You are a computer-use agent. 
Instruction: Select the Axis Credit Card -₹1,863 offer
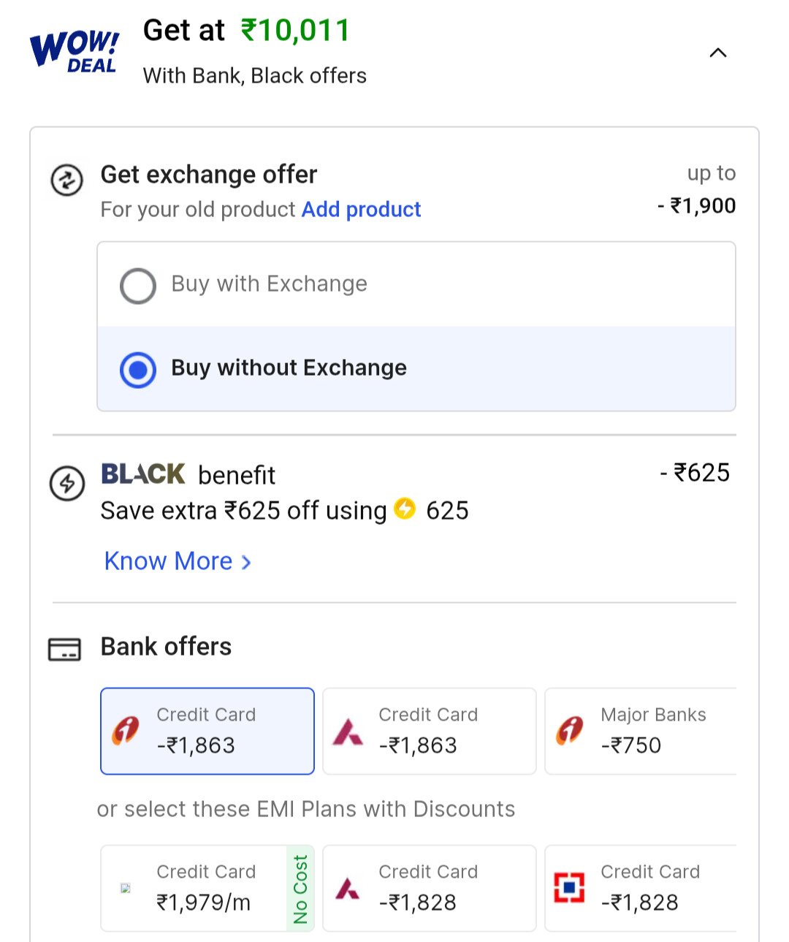click(430, 731)
